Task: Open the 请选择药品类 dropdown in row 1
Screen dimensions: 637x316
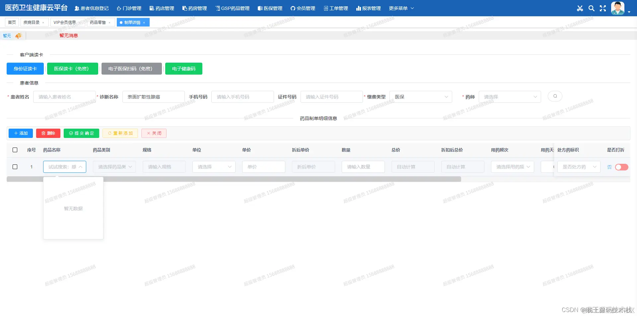Action: click(114, 167)
